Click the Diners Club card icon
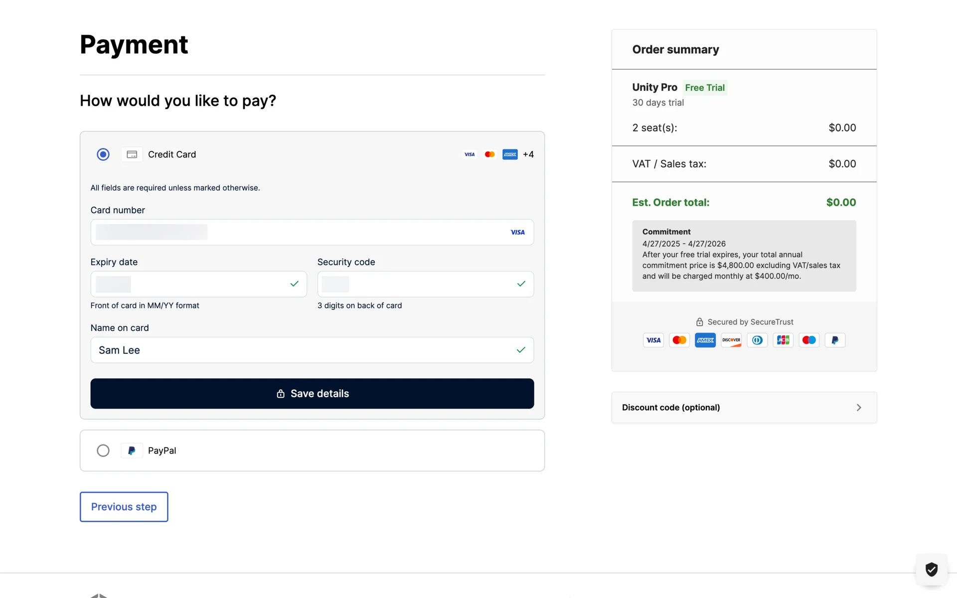Viewport: 957px width, 598px height. 757,340
